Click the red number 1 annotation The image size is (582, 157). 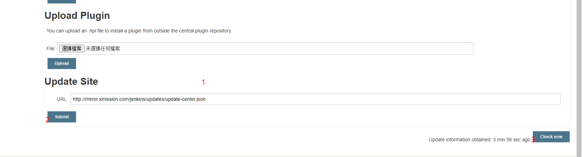[203, 82]
